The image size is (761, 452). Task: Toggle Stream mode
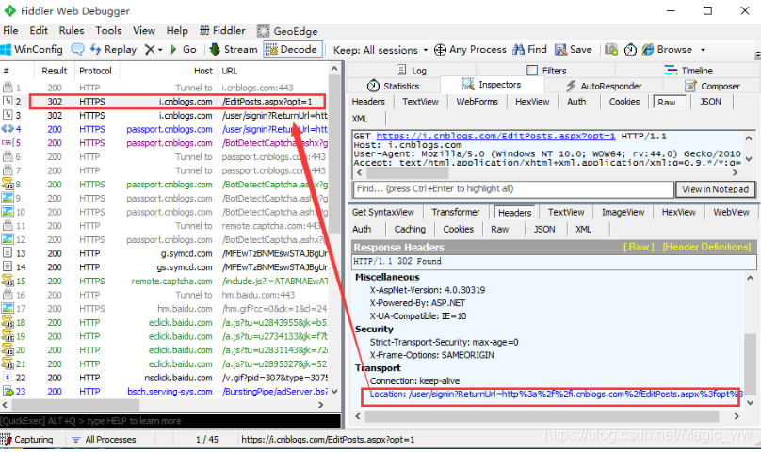pos(233,50)
